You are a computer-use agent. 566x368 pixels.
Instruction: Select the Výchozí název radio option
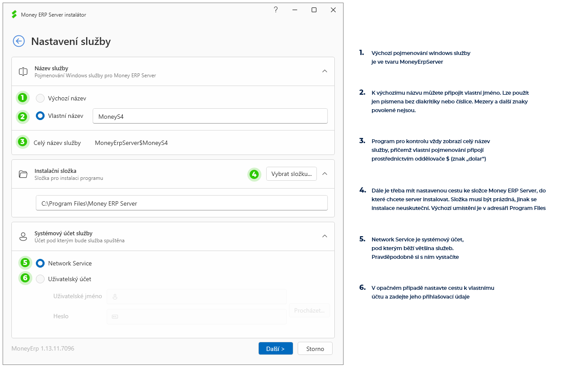(40, 98)
